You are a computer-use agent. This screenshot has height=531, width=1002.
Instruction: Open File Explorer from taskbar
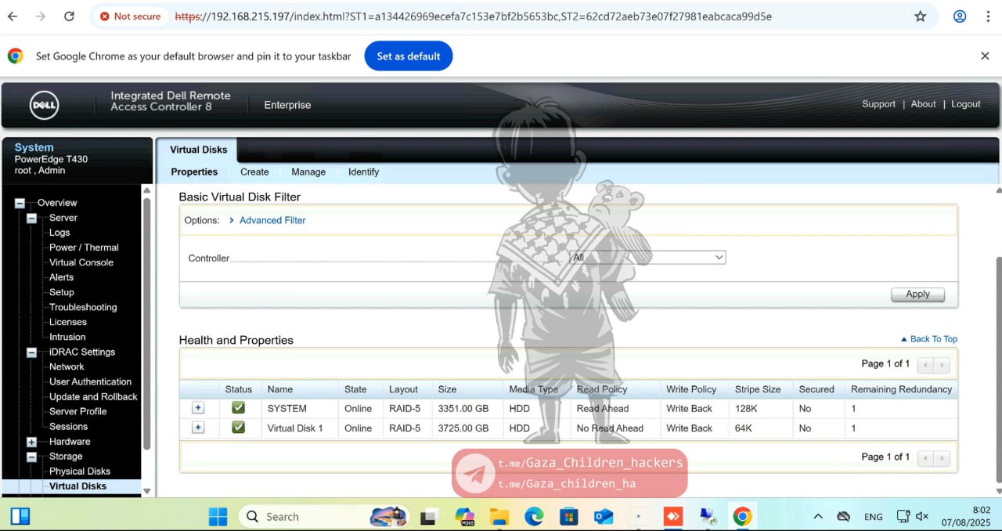coord(499,516)
